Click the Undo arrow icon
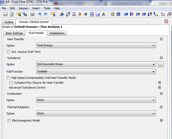Viewport: 172px width, 139px height. click(x=40, y=14)
